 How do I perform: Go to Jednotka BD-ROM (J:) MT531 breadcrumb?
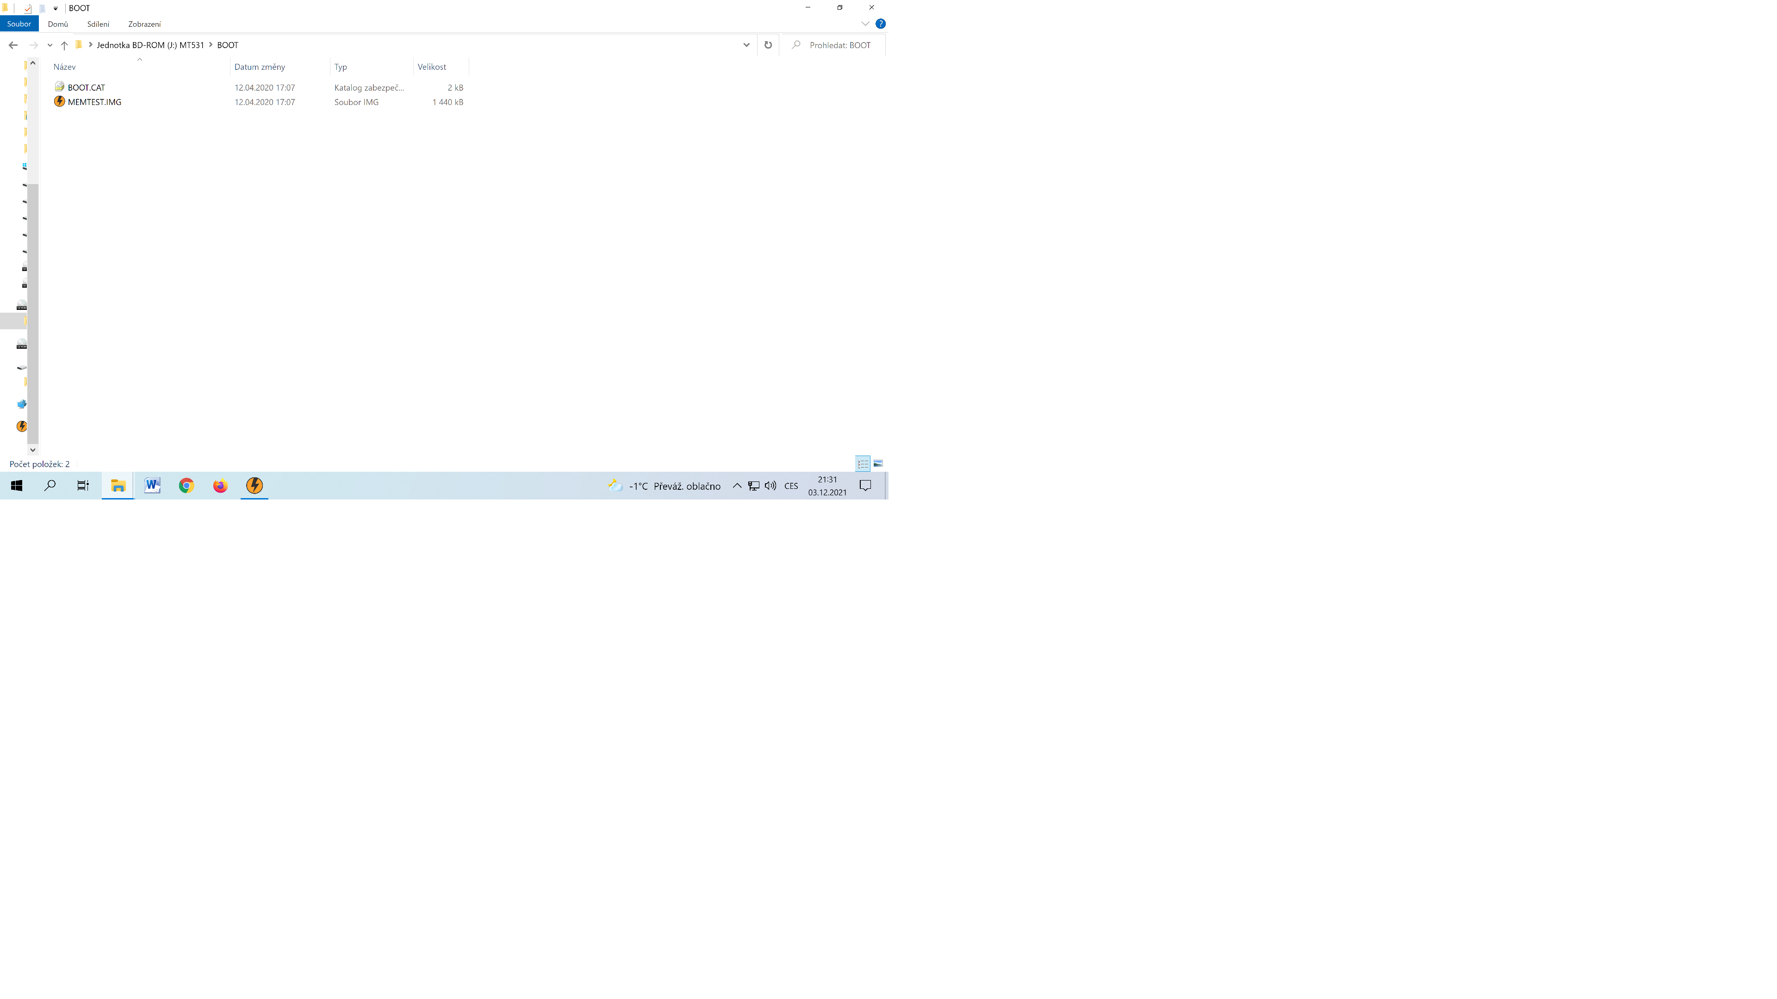(x=150, y=45)
